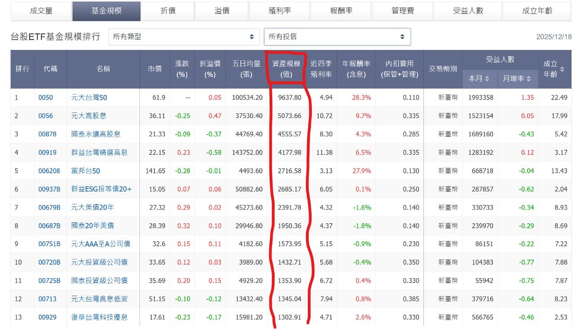Viewport: 576px width, 329px height.
Task: Click the 11.38 yield value
Action: [x=324, y=153]
